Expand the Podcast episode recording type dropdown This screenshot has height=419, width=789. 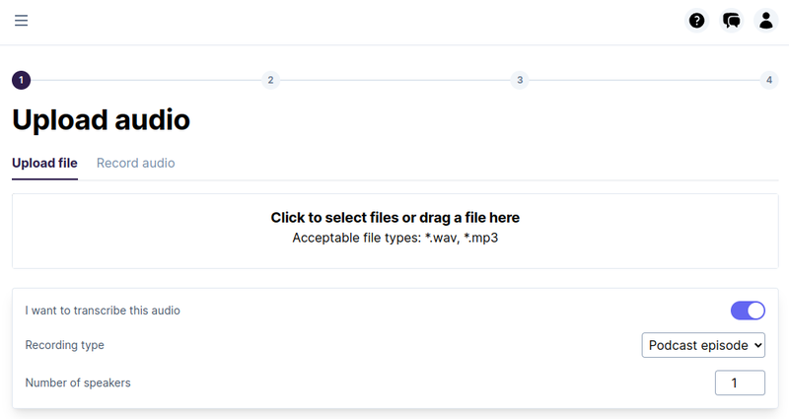click(x=703, y=345)
